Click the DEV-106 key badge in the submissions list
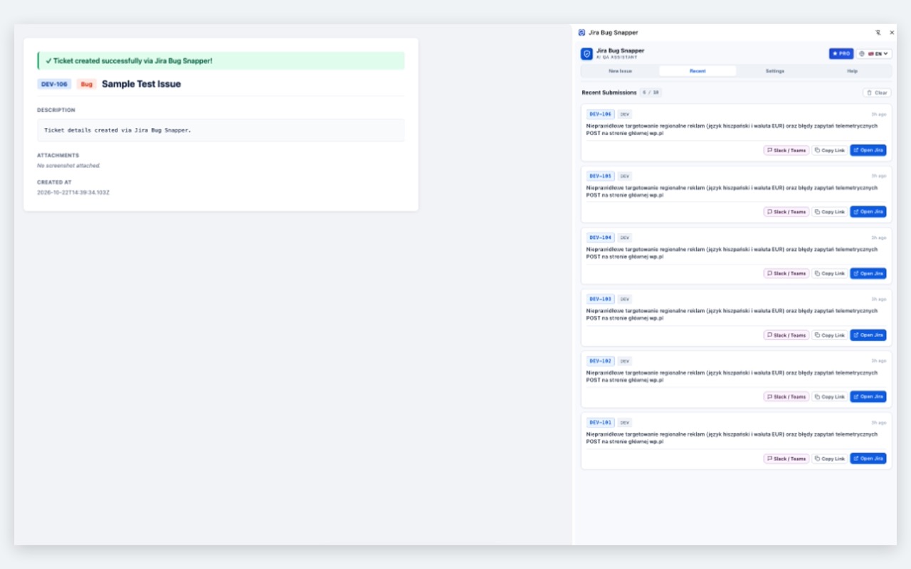Viewport: 911px width, 569px height. click(601, 114)
